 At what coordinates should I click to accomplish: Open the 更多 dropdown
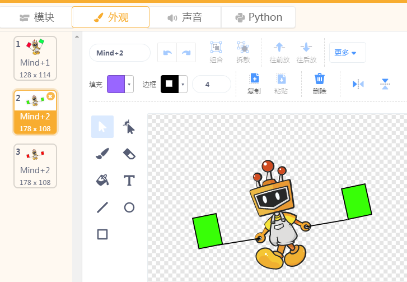point(347,53)
